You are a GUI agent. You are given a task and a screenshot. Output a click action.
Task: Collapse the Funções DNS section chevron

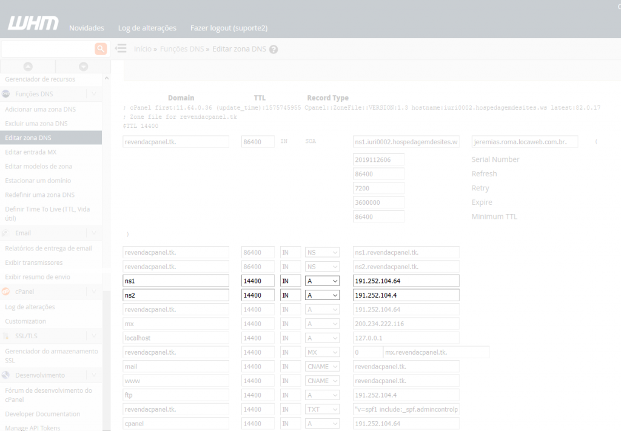coord(94,94)
